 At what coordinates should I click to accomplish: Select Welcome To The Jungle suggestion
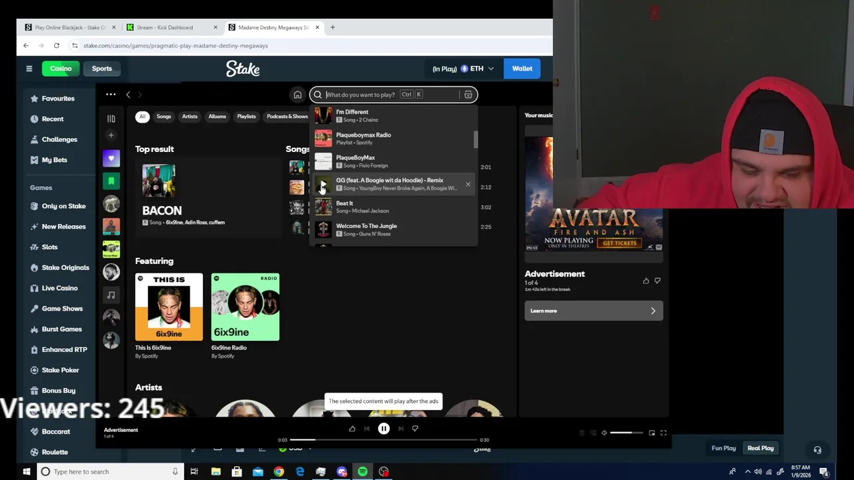point(394,229)
